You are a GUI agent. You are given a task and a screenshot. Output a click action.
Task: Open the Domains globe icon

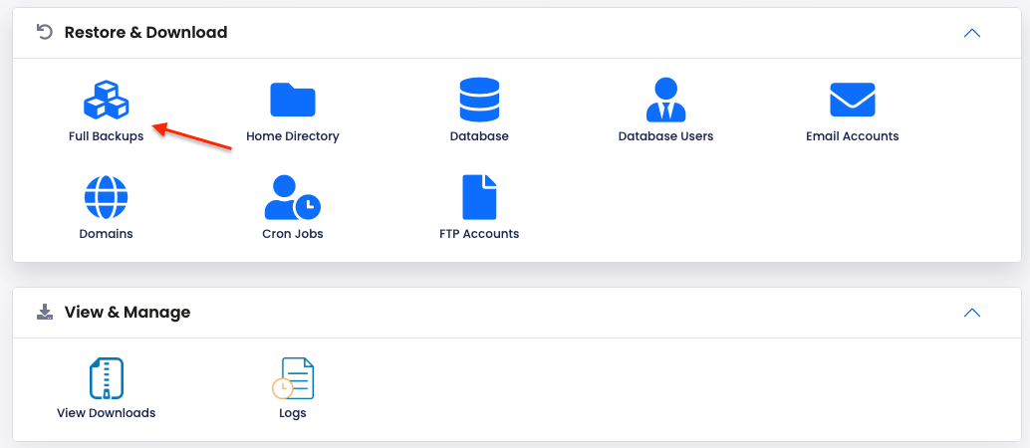click(106, 197)
